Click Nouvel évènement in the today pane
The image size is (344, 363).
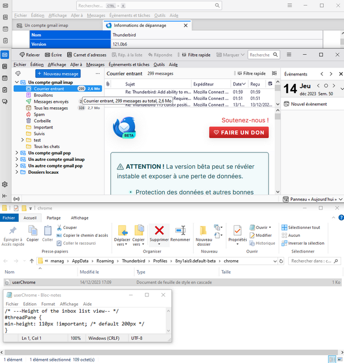305,104
